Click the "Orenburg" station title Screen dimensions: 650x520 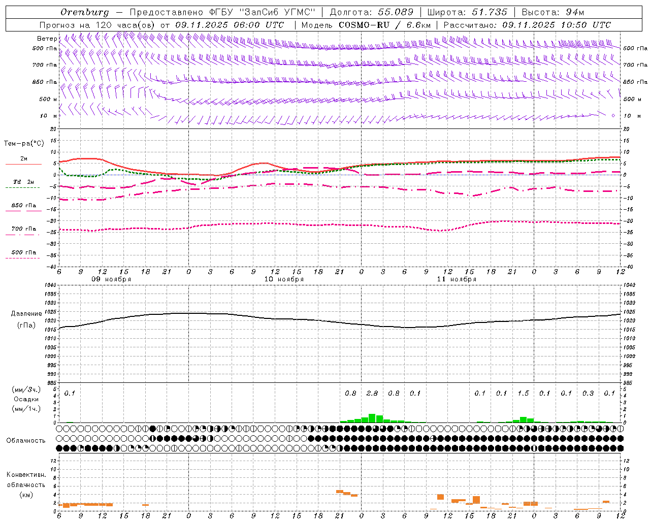pyautogui.click(x=85, y=12)
